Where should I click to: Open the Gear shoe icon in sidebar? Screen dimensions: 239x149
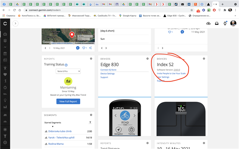click(x=5, y=94)
